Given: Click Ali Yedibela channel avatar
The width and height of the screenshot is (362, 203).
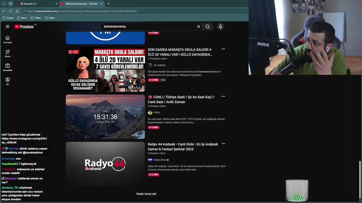Looking at the screenshot, I should 150,65.
